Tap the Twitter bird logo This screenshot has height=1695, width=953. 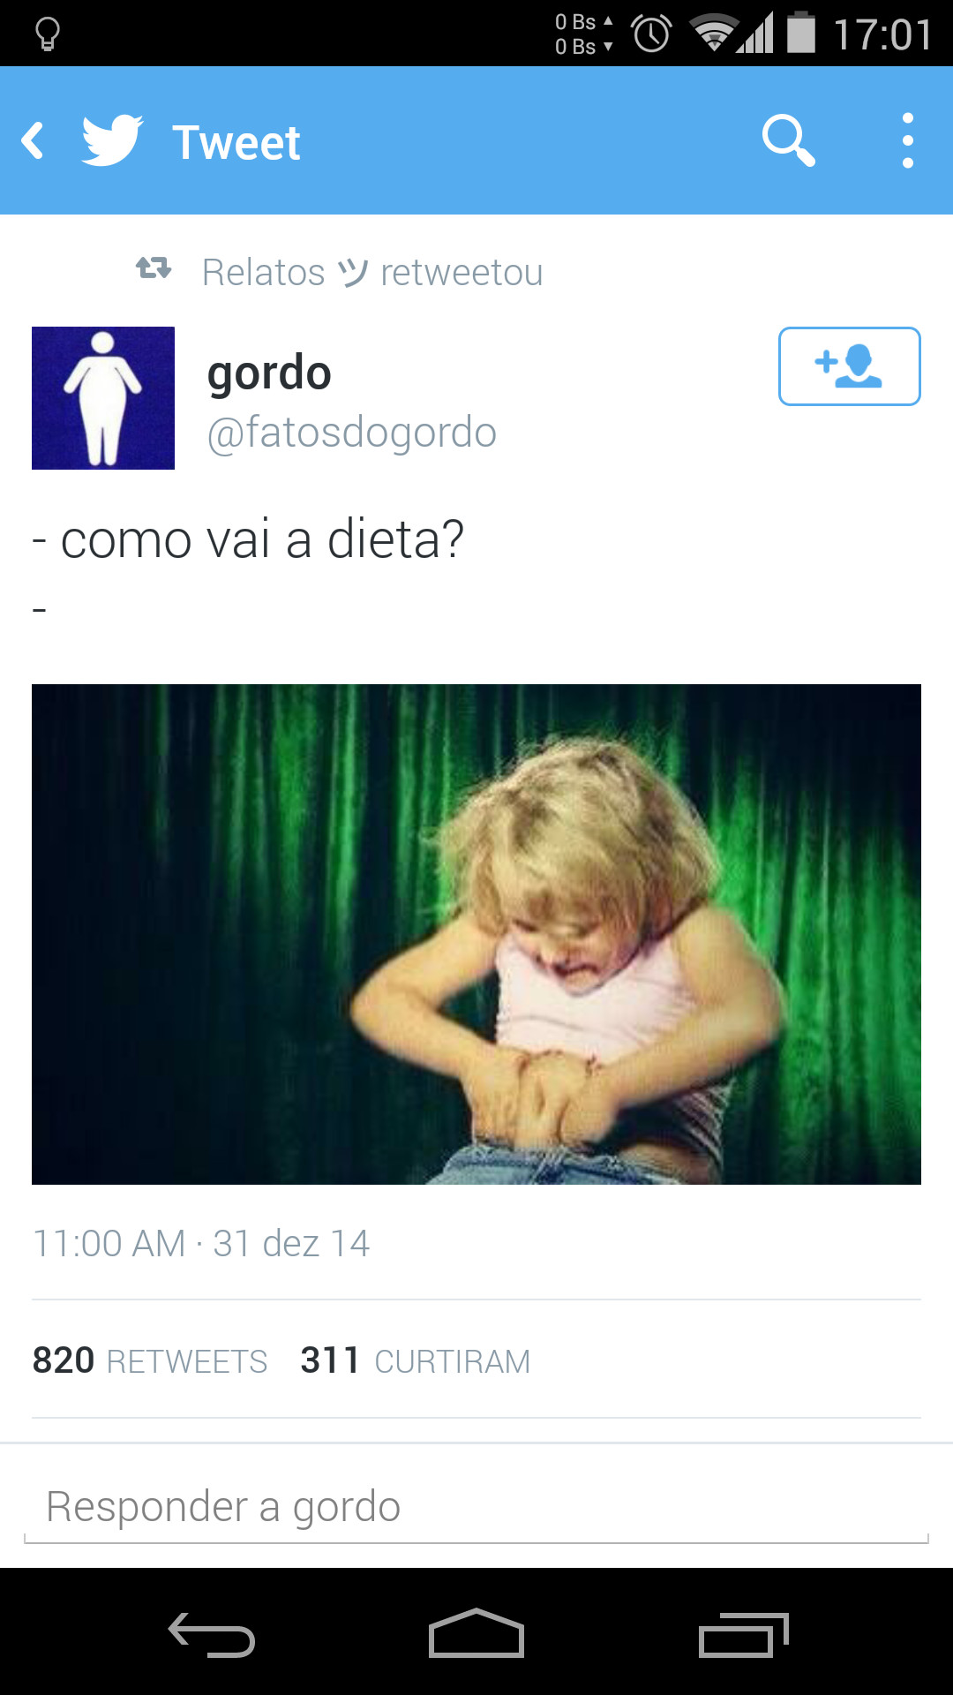[x=112, y=140]
